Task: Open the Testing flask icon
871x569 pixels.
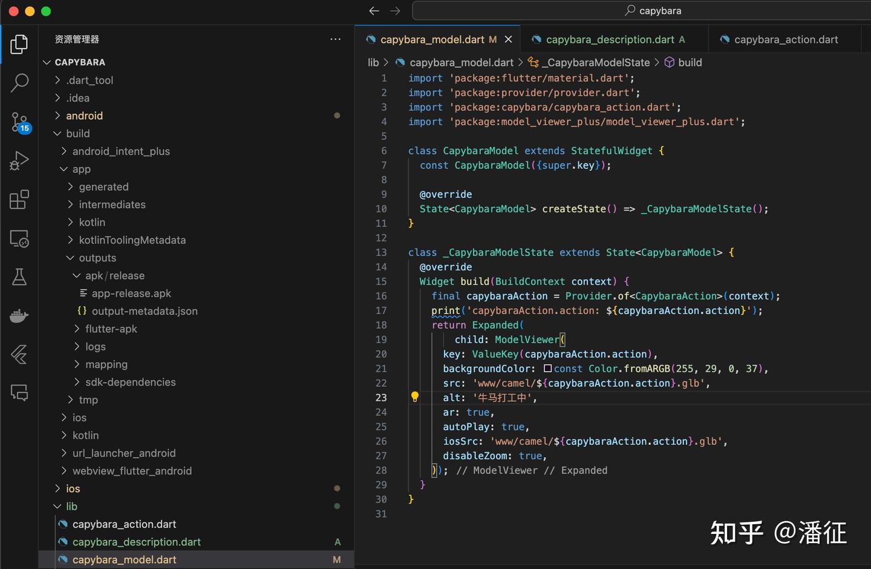Action: (19, 277)
